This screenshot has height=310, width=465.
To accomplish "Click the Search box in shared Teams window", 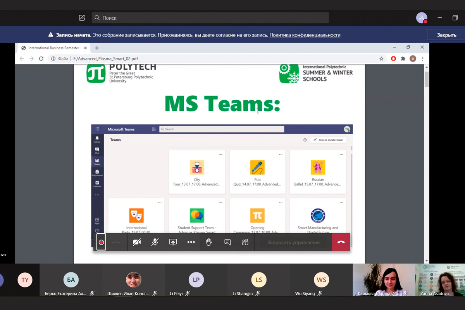I will click(x=222, y=129).
